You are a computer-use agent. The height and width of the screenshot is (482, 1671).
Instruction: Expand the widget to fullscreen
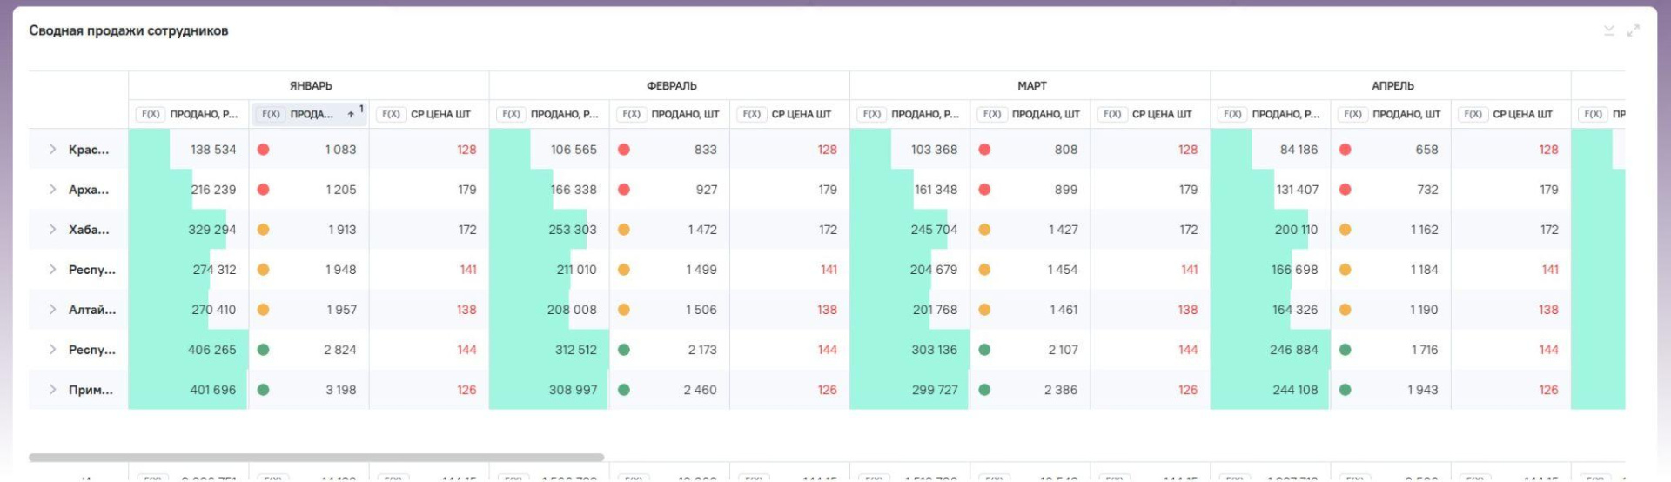[x=1633, y=30]
